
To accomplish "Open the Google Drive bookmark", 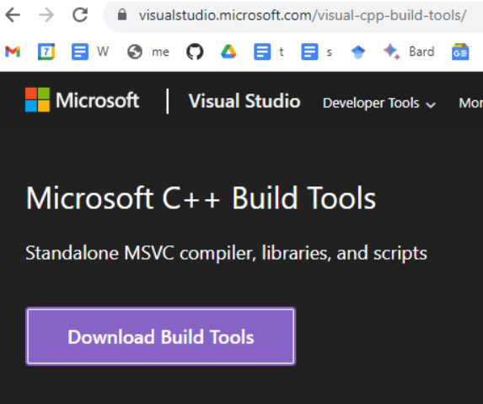I will click(228, 51).
